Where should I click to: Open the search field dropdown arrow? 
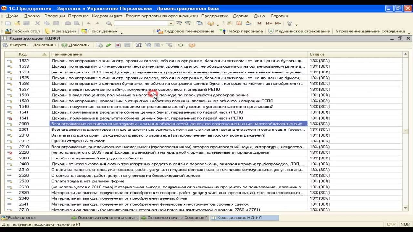click(x=171, y=23)
